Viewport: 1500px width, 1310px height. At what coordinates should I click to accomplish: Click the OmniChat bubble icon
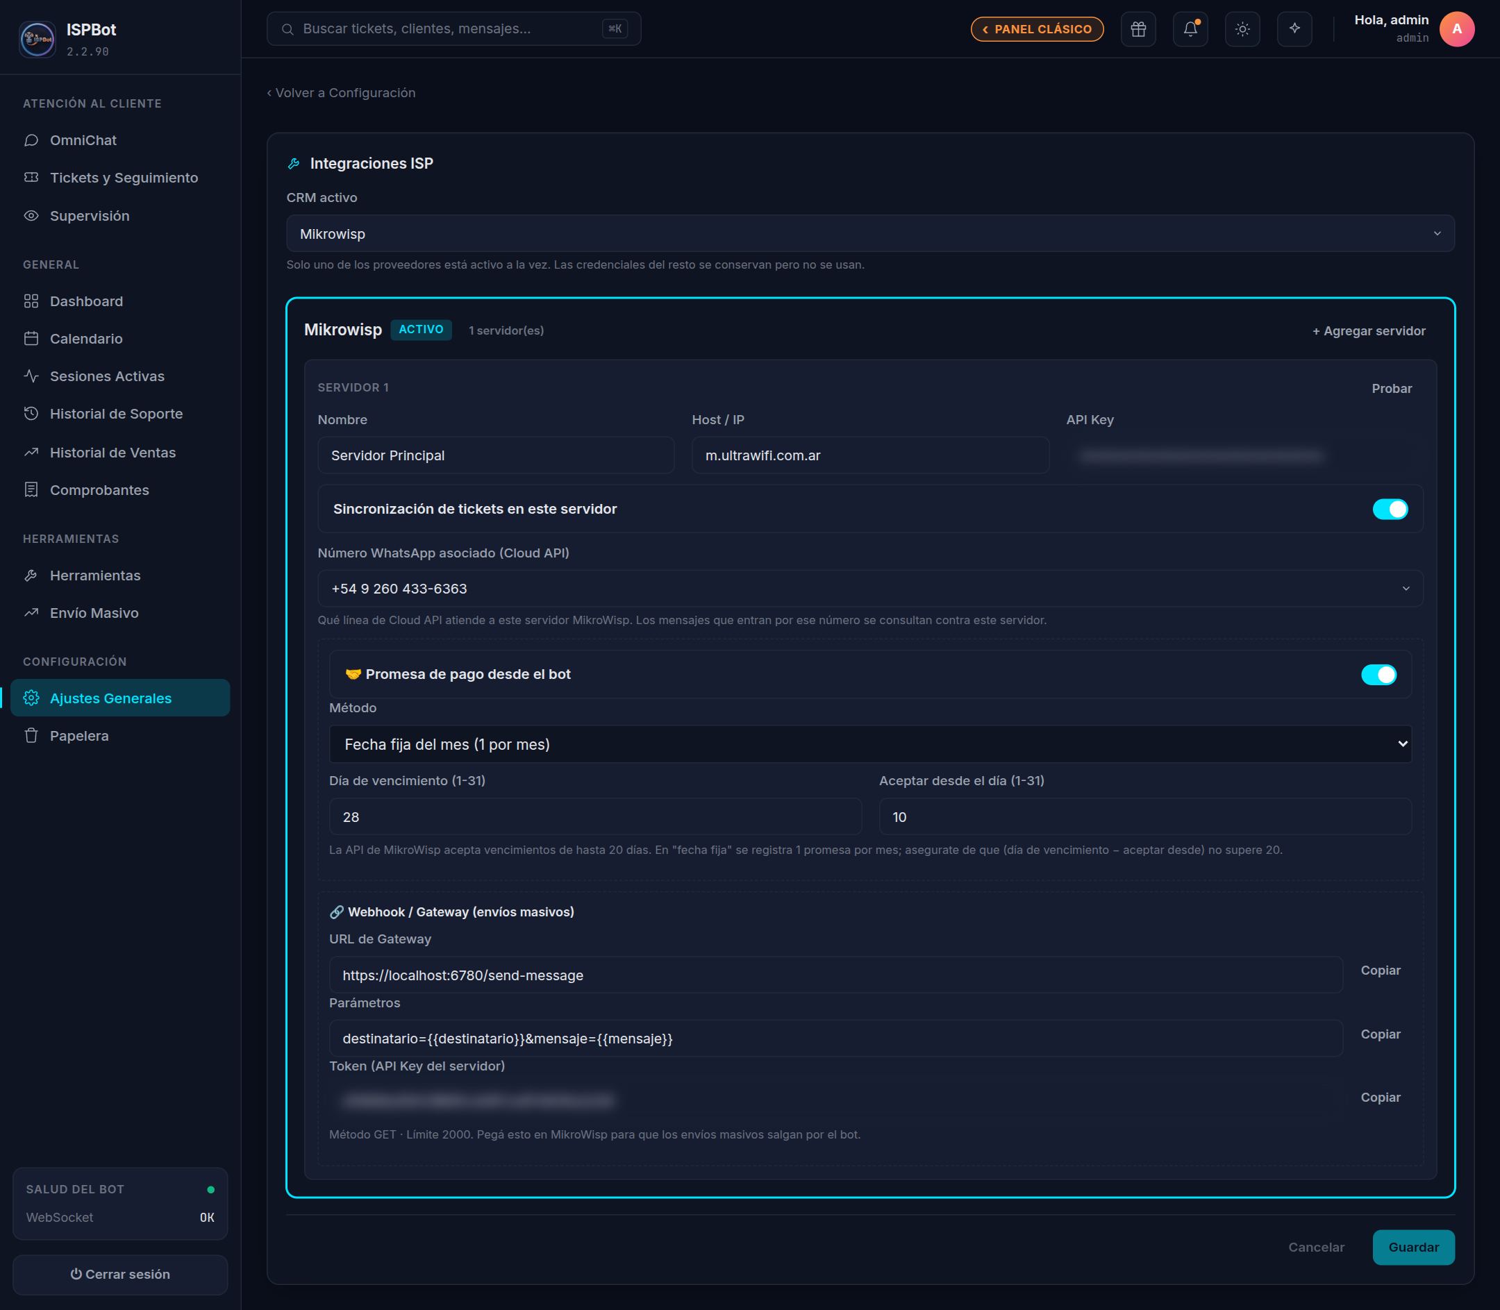[x=31, y=140]
